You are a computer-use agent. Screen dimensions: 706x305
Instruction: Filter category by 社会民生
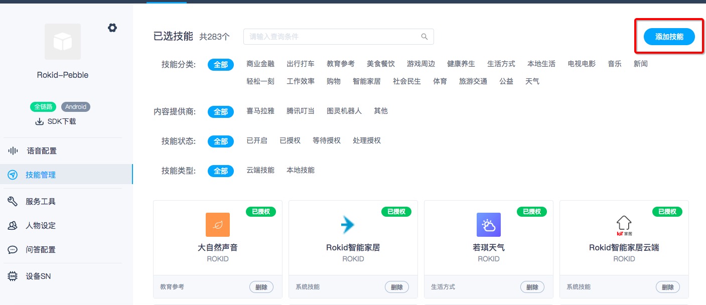407,81
